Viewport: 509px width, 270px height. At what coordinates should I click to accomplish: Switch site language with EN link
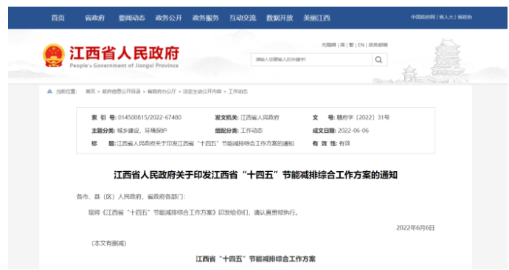pos(361,45)
